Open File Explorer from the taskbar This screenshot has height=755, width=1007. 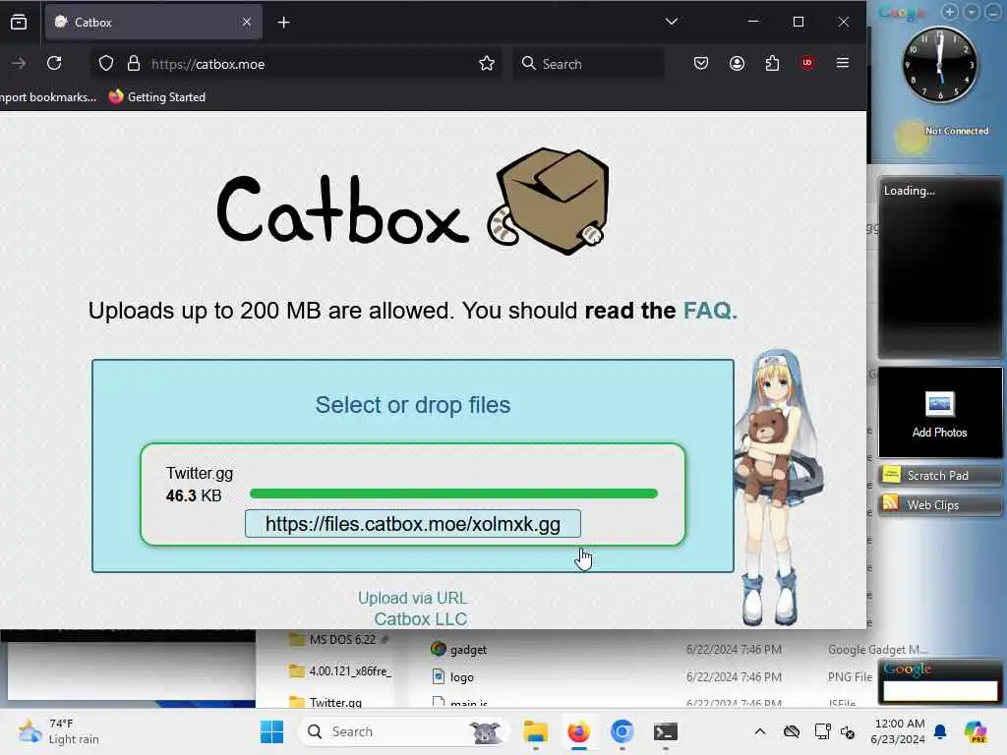[536, 731]
